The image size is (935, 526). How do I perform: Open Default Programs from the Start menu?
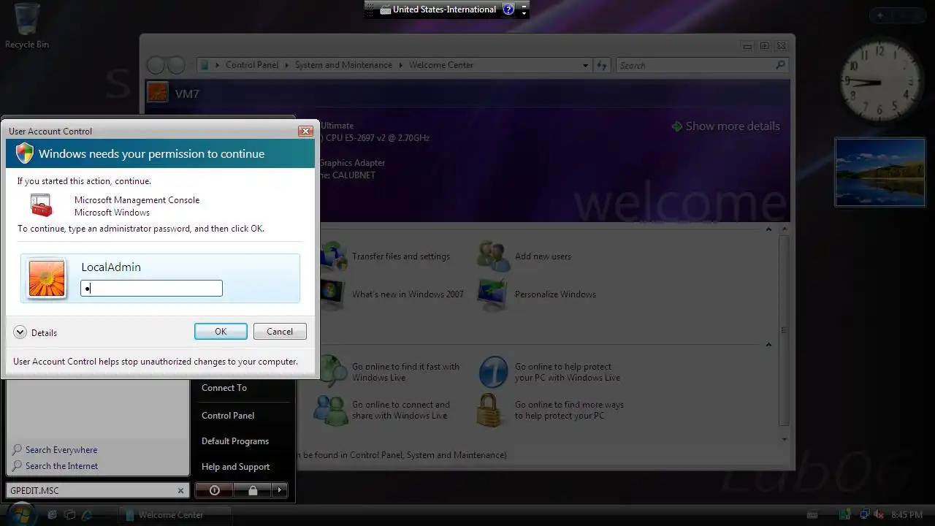(x=235, y=441)
